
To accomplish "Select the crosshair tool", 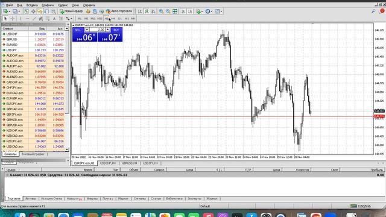I will pyautogui.click(x=12, y=19).
